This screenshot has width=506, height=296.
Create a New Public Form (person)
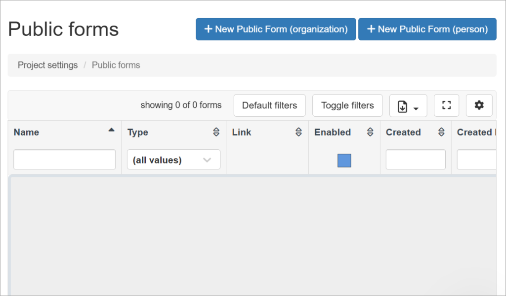427,29
